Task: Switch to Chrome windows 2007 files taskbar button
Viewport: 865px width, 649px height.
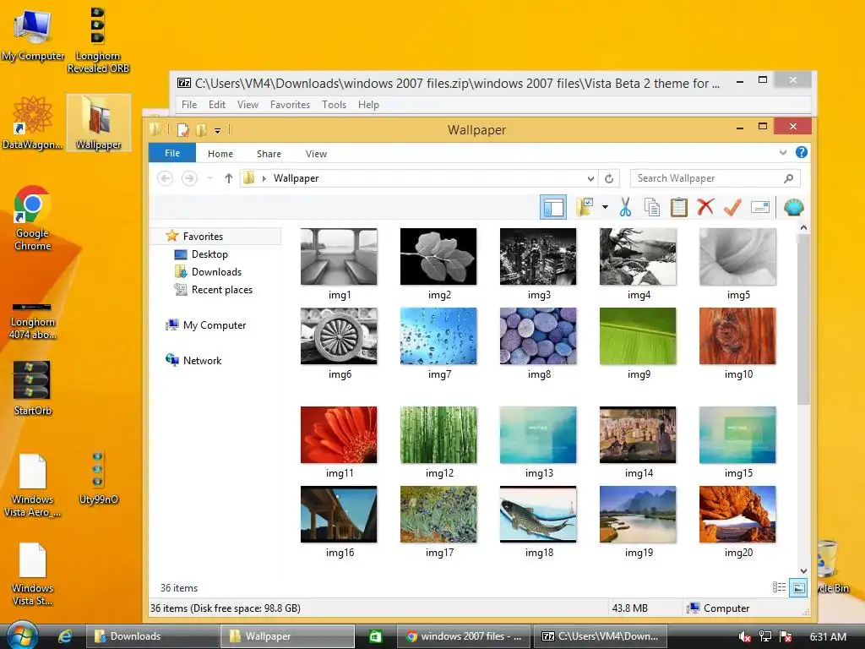Action: click(464, 636)
